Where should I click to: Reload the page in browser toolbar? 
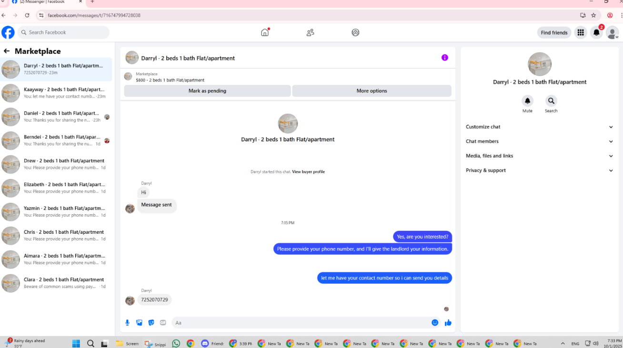point(27,15)
